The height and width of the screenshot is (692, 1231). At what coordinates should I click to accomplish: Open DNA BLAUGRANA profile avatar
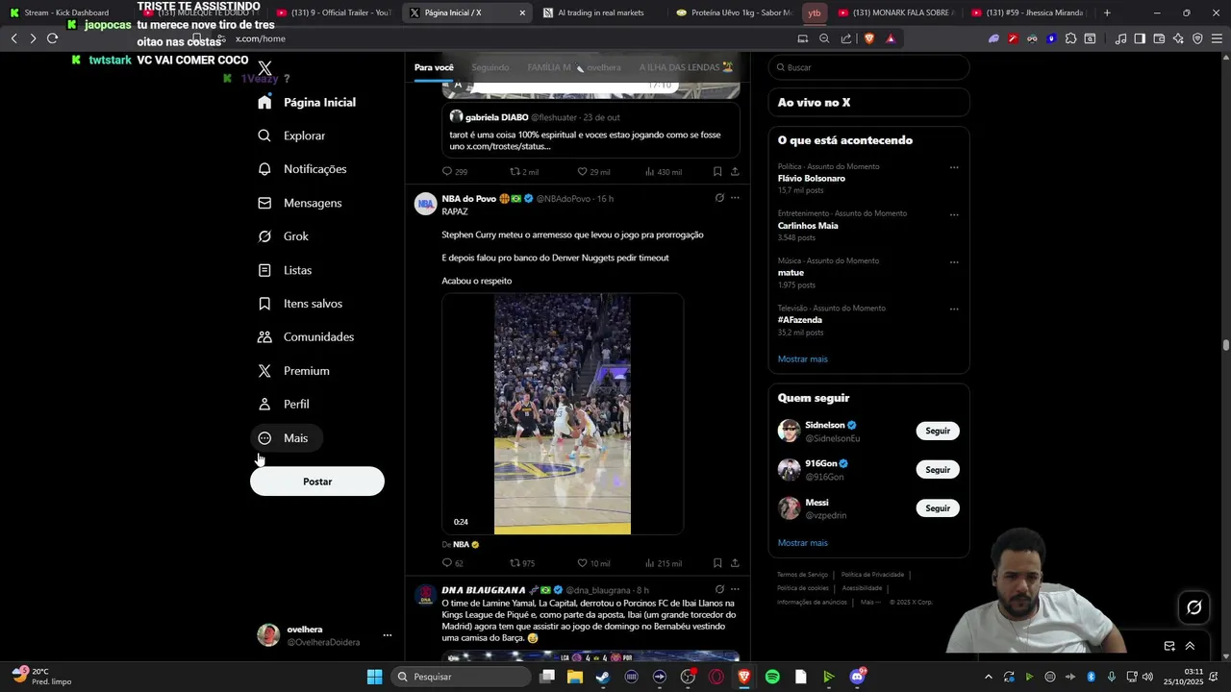pos(425,596)
